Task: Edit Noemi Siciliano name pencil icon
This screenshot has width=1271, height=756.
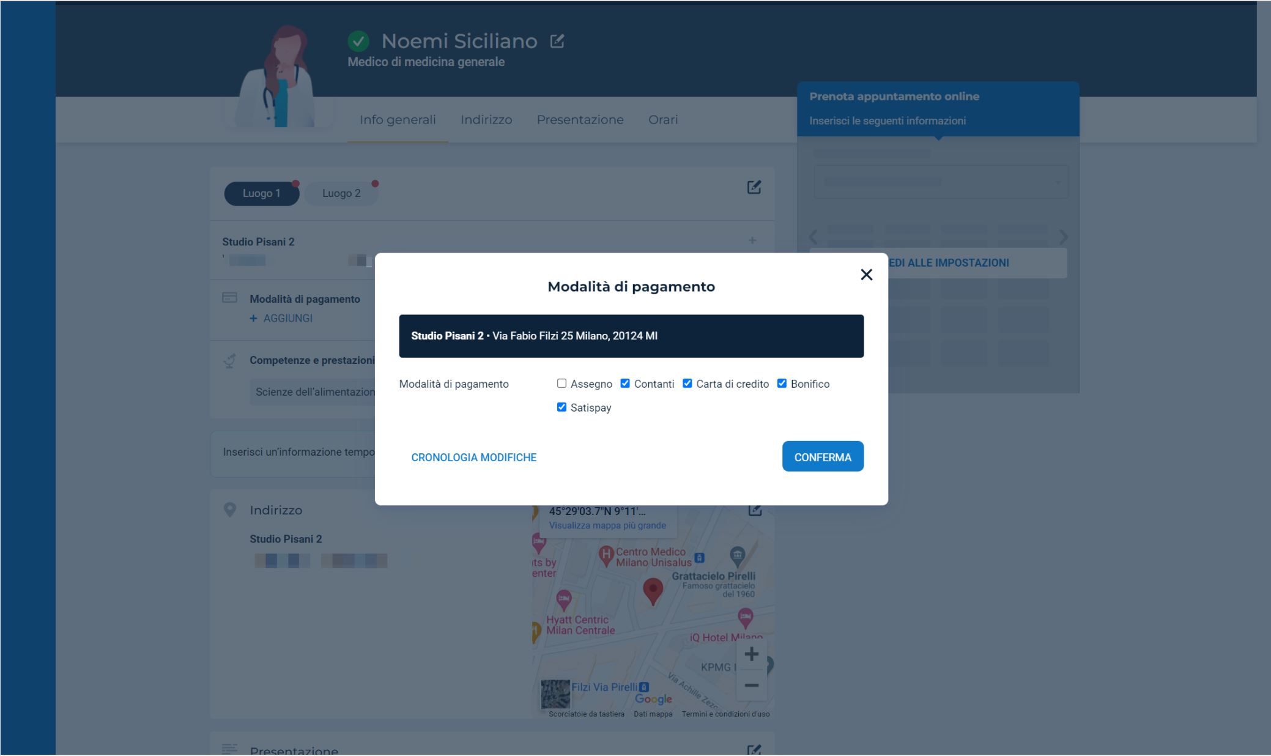Action: pyautogui.click(x=557, y=41)
